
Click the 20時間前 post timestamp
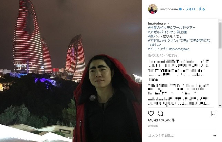pyautogui.click(x=153, y=126)
